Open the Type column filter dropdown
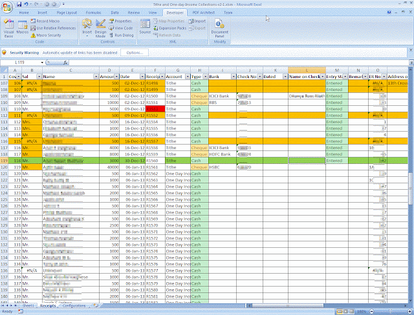Image resolution: width=414 pixels, height=315 pixels. click(x=205, y=77)
